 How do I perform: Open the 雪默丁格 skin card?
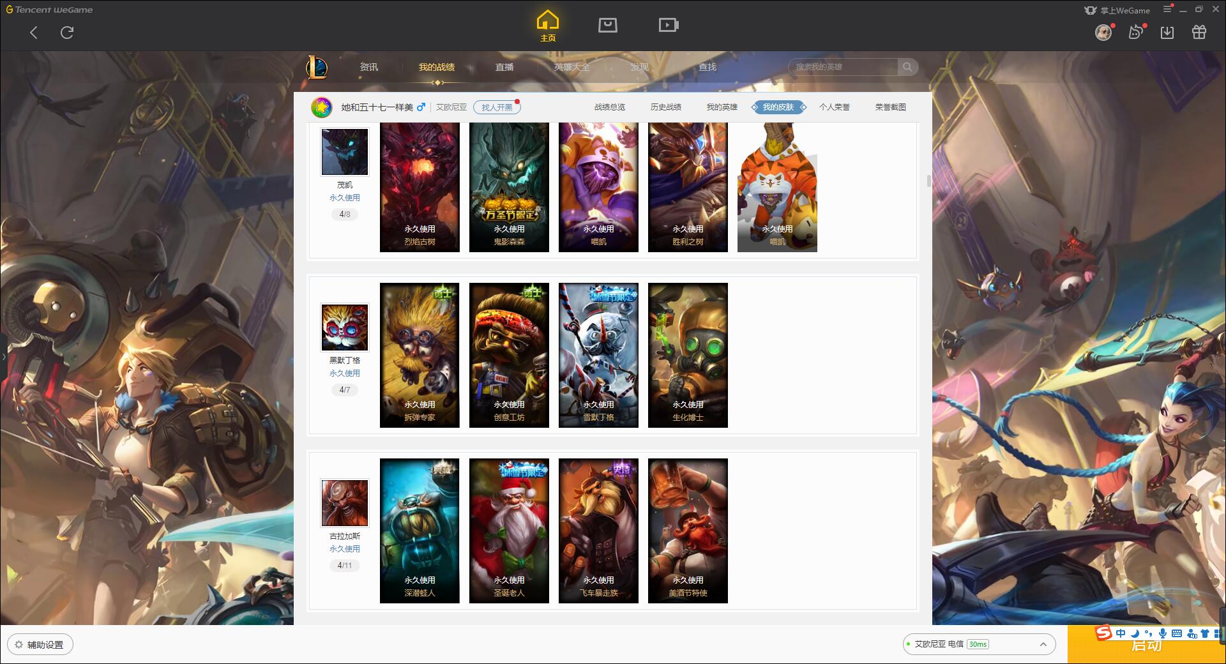(598, 355)
